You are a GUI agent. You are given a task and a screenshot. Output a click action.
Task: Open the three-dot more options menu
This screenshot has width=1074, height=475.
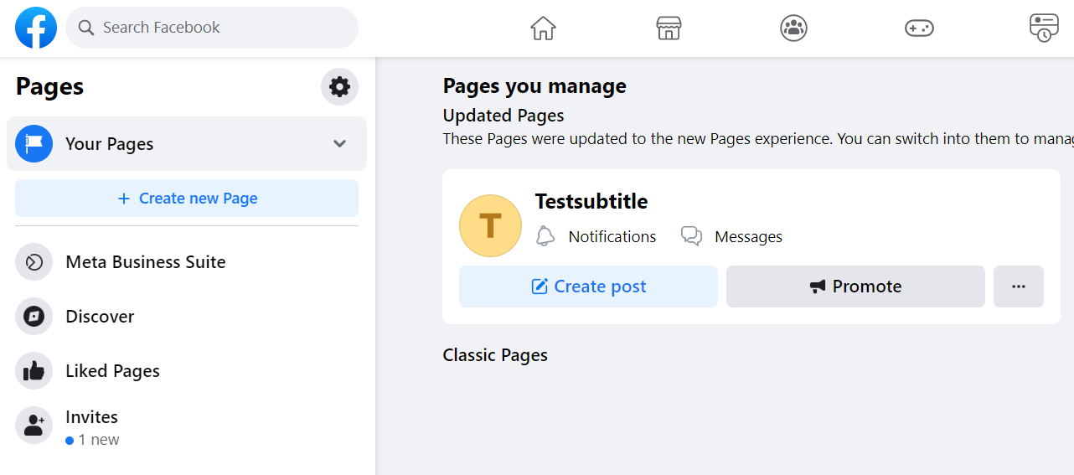tap(1018, 287)
